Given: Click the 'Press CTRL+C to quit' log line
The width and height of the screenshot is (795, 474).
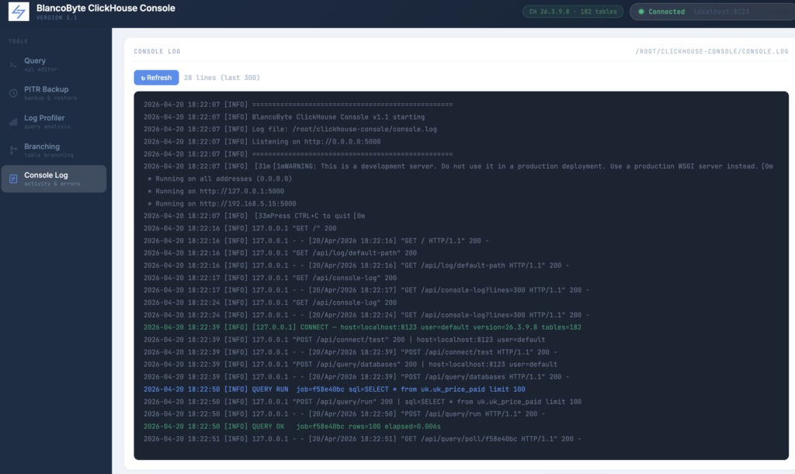Looking at the screenshot, I should 254,216.
